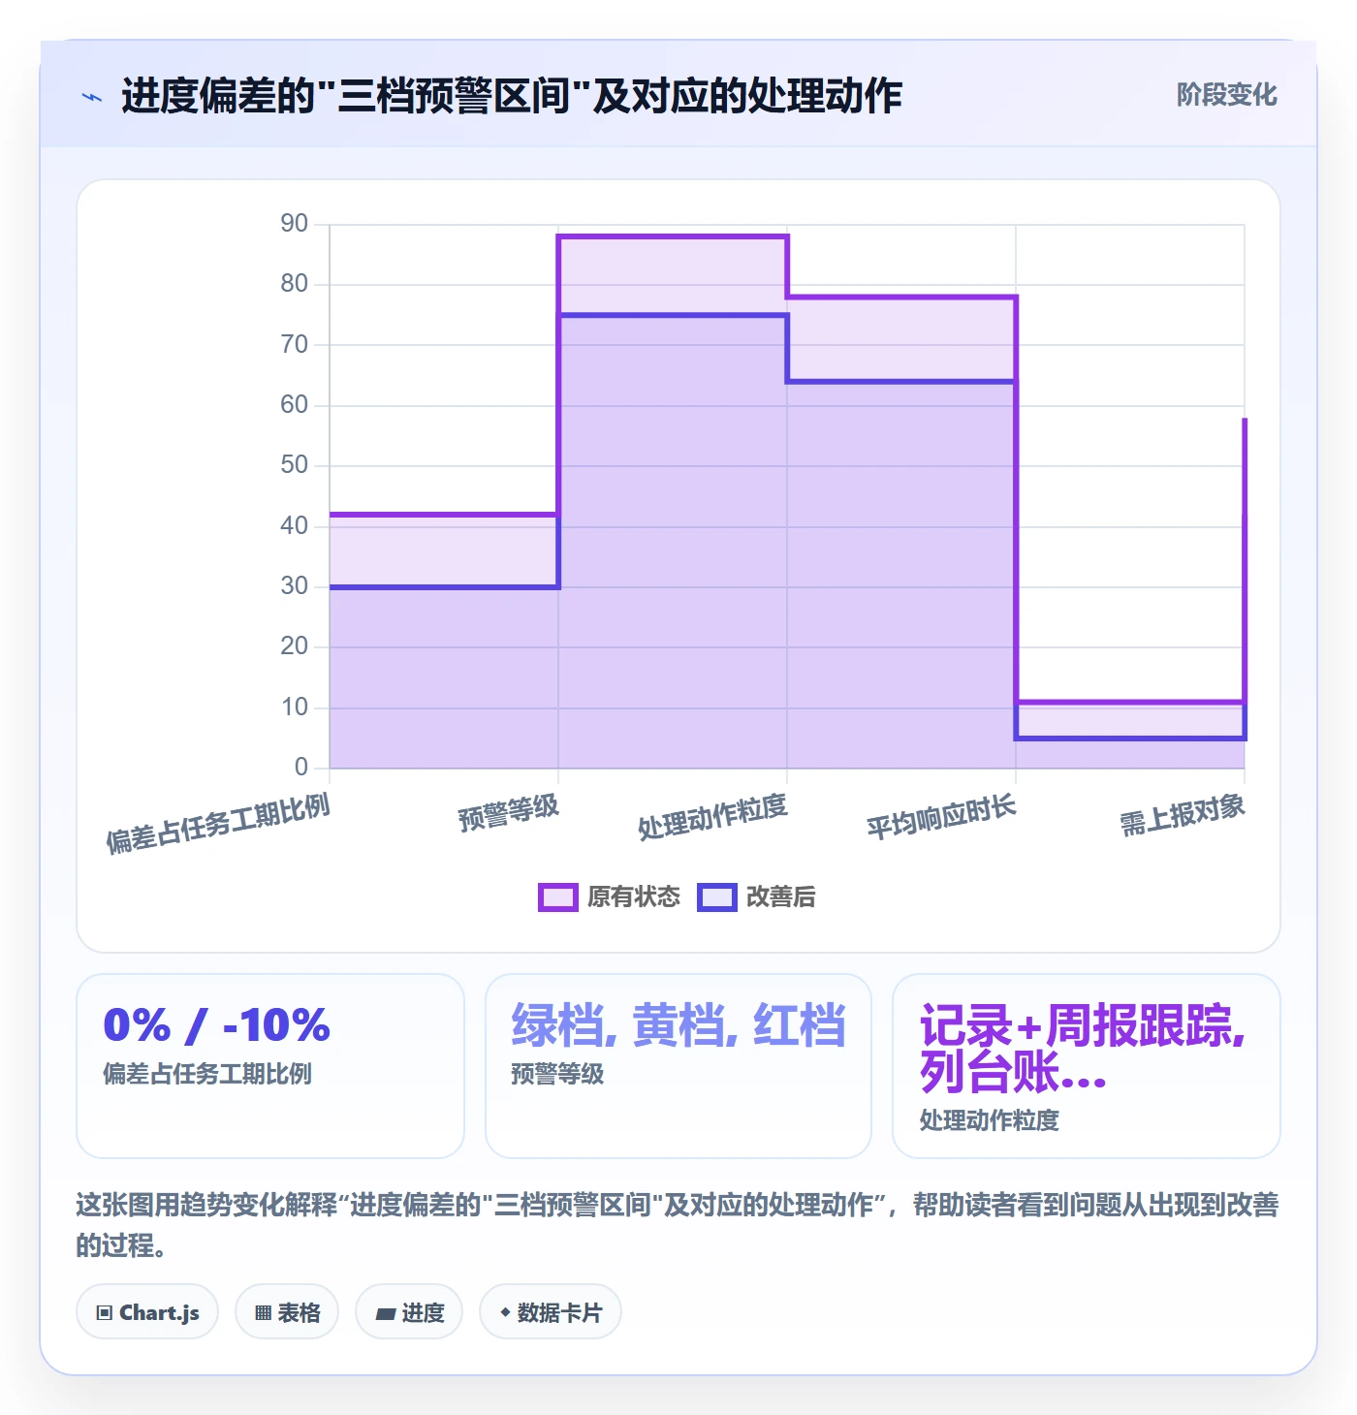Select the 进度 tag chip
The image size is (1357, 1415).
(409, 1312)
